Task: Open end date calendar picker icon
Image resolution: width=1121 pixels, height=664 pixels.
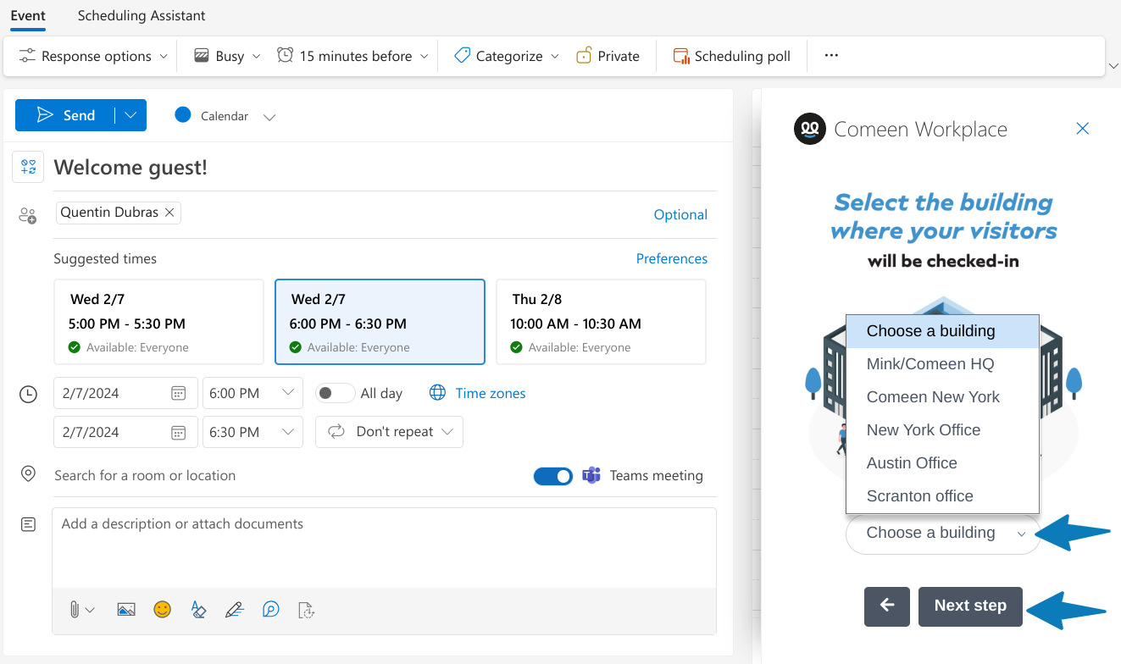Action: tap(178, 432)
